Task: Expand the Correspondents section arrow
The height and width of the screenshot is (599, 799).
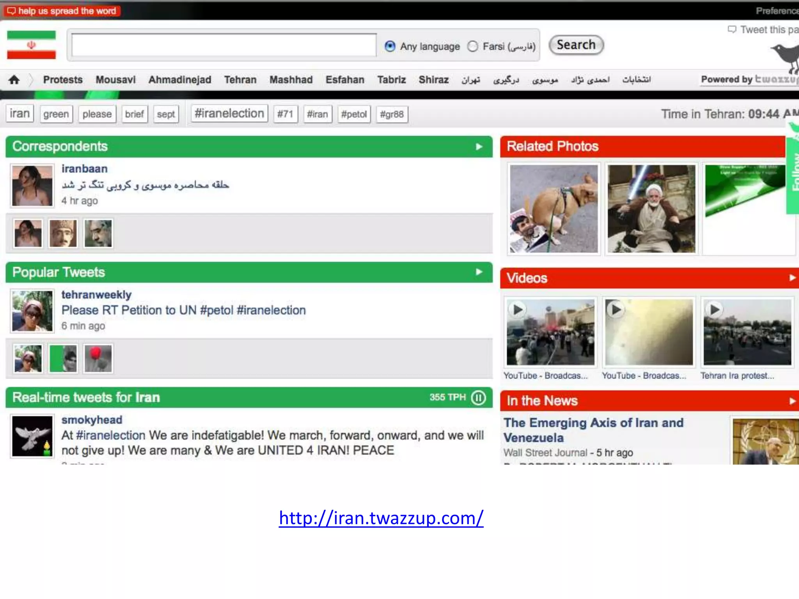Action: (x=479, y=147)
